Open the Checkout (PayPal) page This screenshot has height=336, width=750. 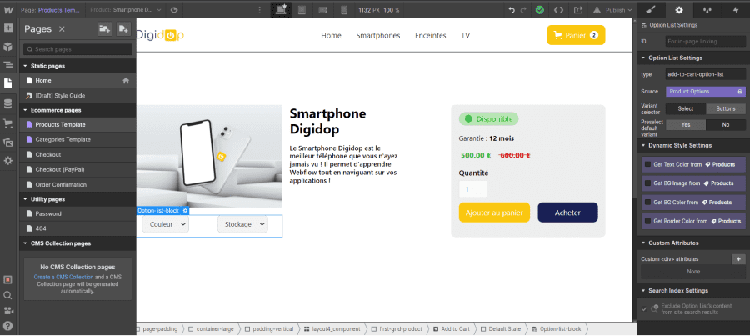click(77, 169)
